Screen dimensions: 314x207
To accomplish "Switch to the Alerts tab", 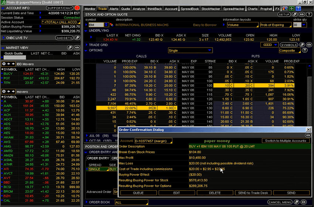I will coord(114,9).
